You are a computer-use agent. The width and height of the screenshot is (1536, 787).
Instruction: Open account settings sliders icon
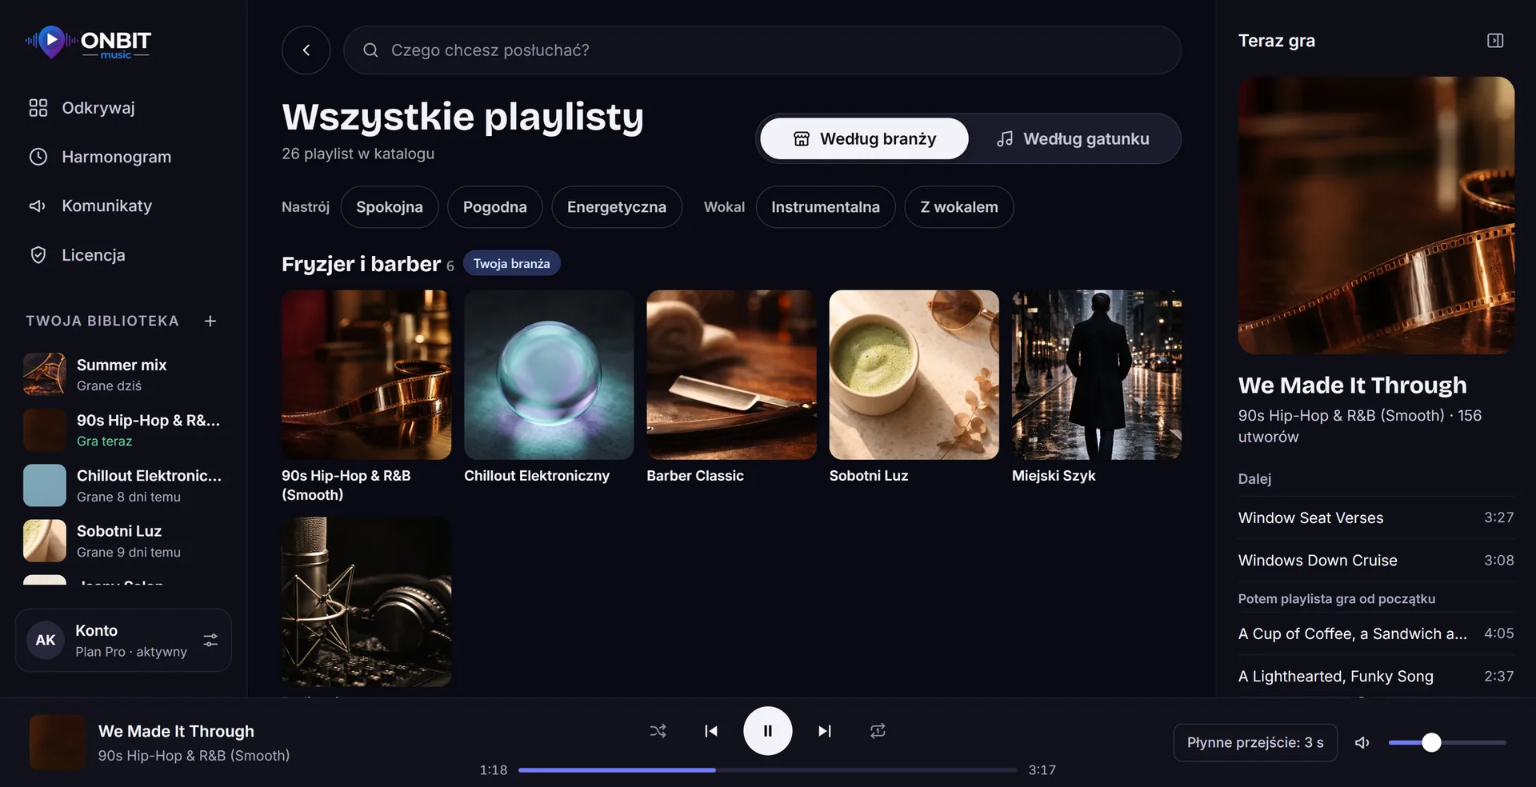click(210, 640)
